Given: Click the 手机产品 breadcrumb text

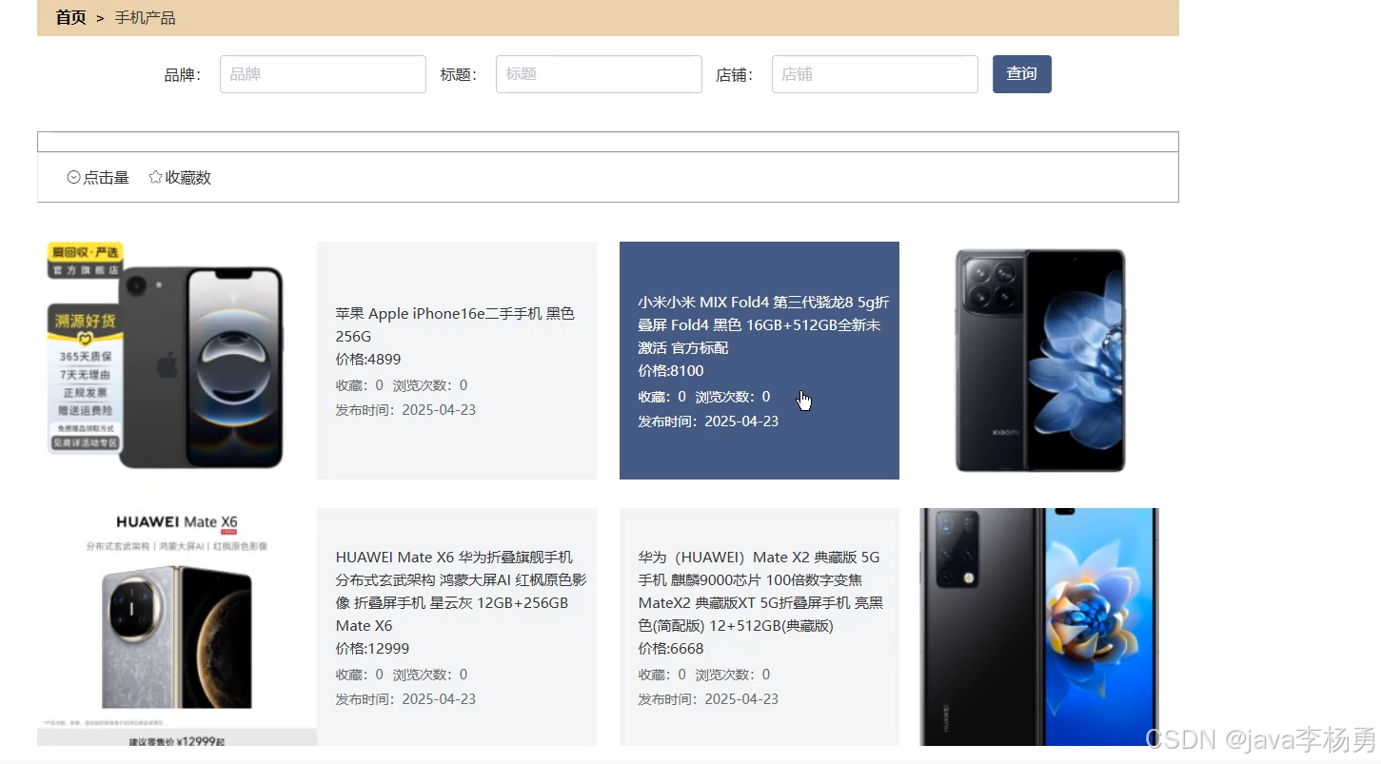Looking at the screenshot, I should point(146,18).
